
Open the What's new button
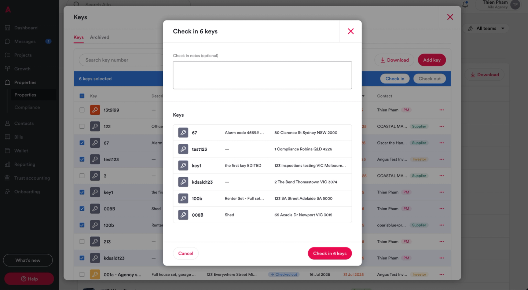[x=28, y=260]
